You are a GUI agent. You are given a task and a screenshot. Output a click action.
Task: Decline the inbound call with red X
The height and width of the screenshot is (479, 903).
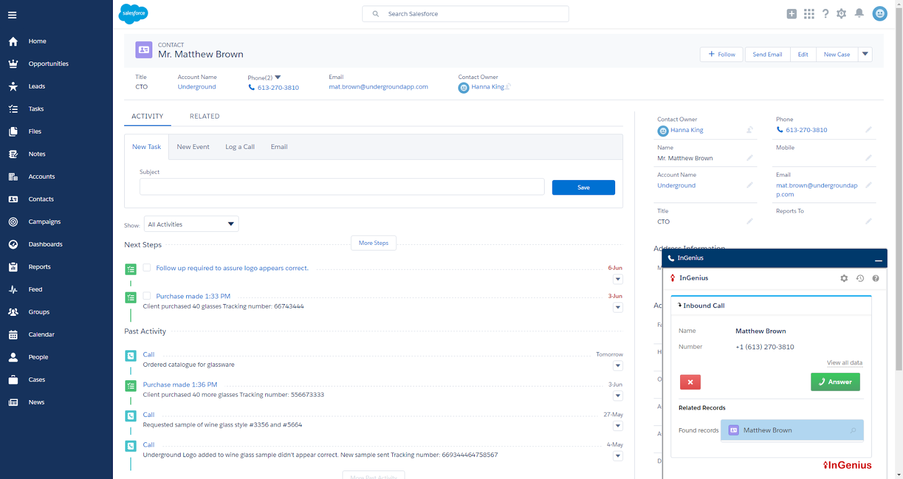[690, 382]
